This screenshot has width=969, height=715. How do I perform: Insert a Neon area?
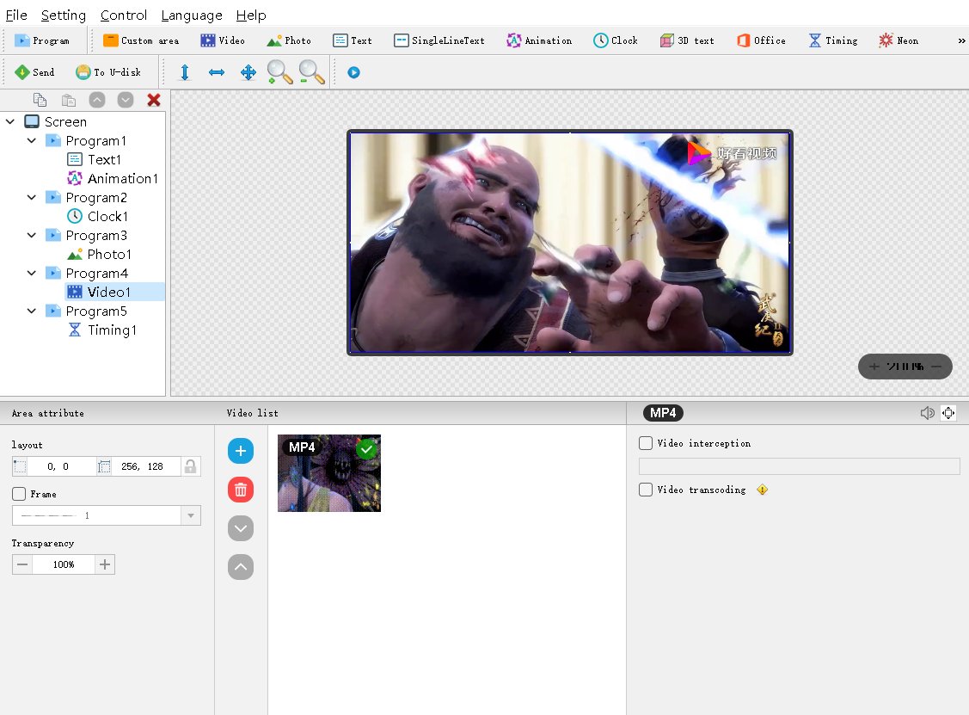click(898, 40)
